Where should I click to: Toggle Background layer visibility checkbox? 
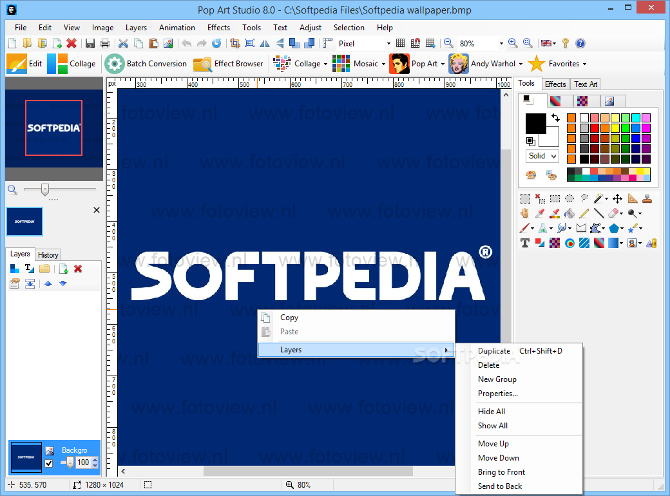49,464
